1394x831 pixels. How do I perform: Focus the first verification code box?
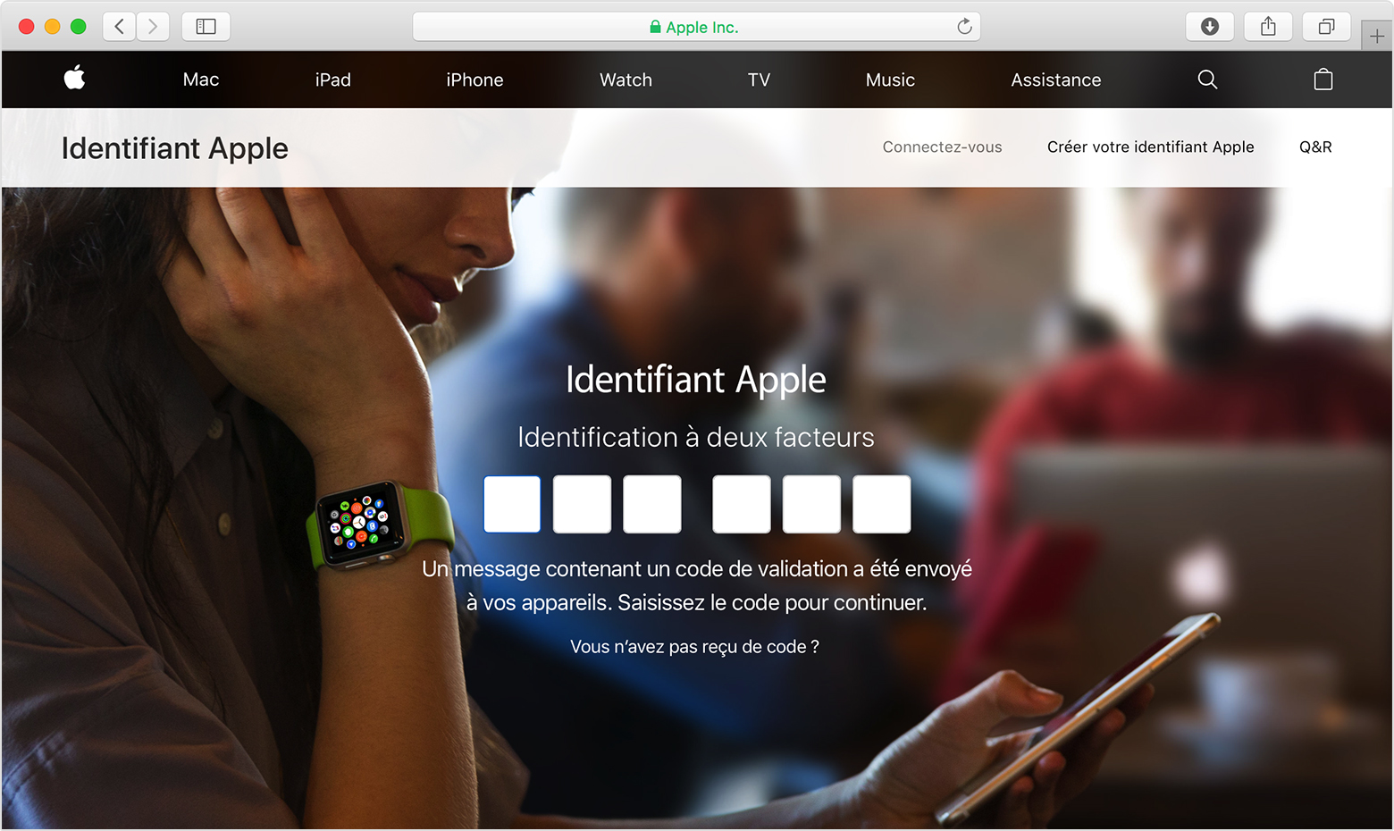click(512, 504)
